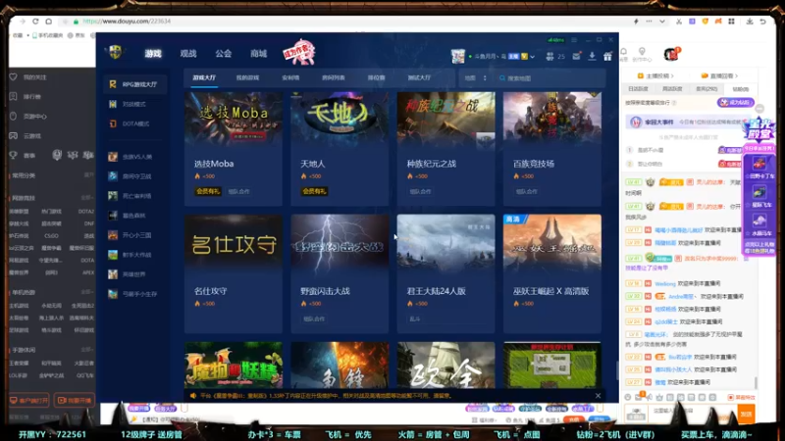The image size is (785, 441).
Task: Click the browser address bar URL
Action: 127,21
